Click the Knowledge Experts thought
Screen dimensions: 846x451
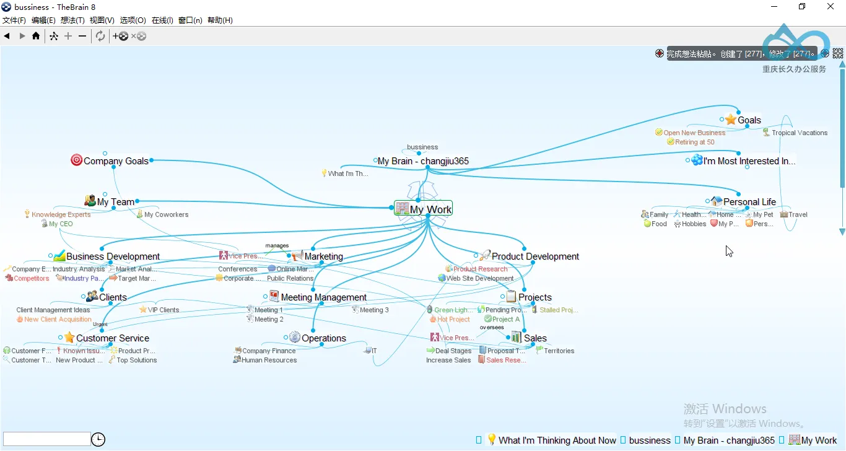pyautogui.click(x=57, y=214)
